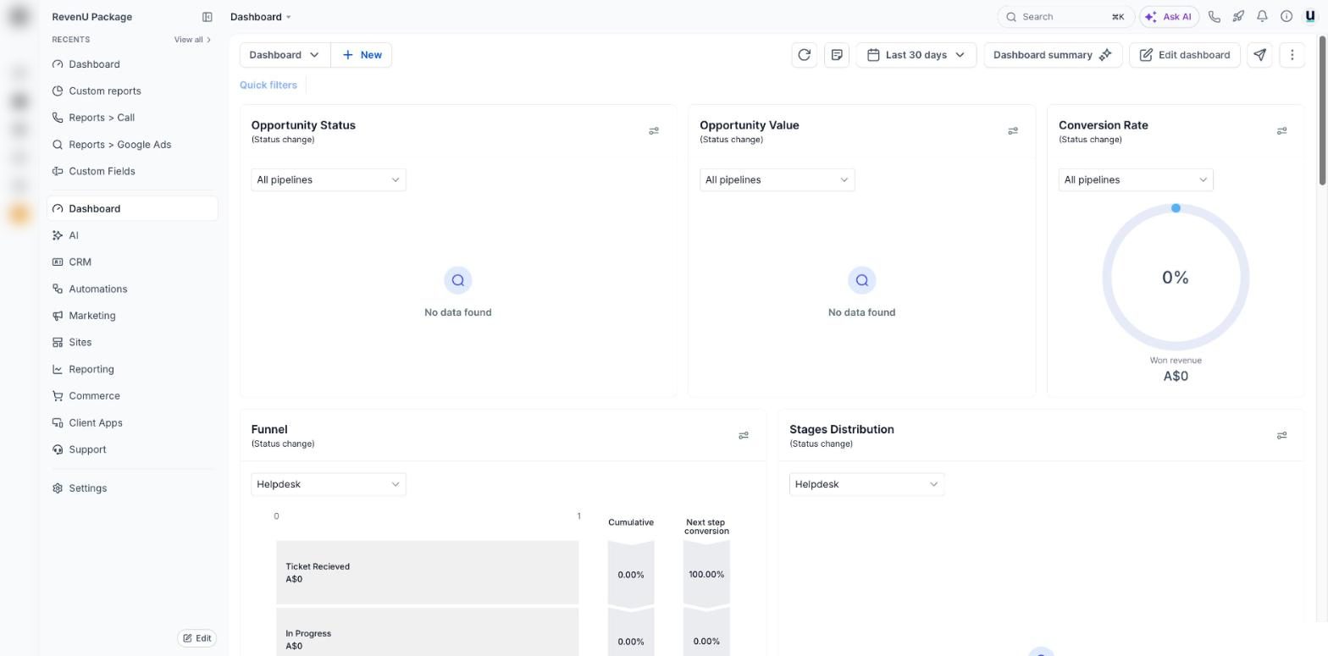Click the rocket launch icon
This screenshot has width=1328, height=656.
point(1238,17)
